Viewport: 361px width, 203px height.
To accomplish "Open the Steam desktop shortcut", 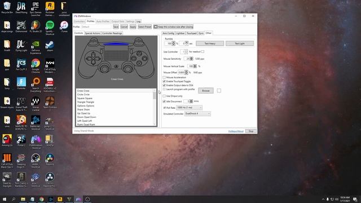I will pyautogui.click(x=50, y=46).
